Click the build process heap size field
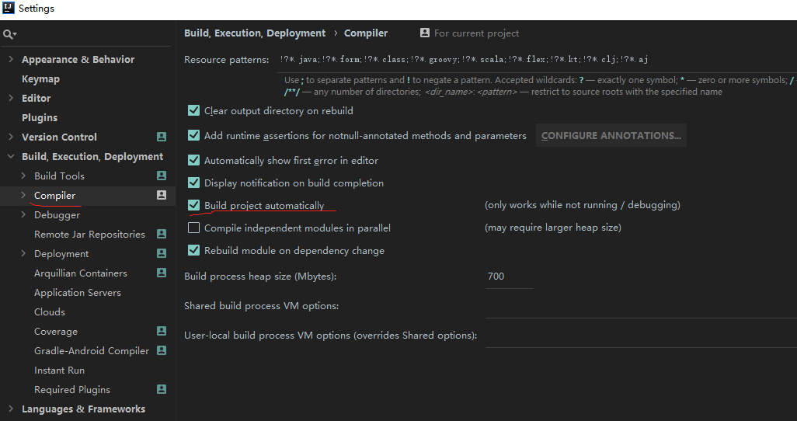797x421 pixels. (x=510, y=277)
